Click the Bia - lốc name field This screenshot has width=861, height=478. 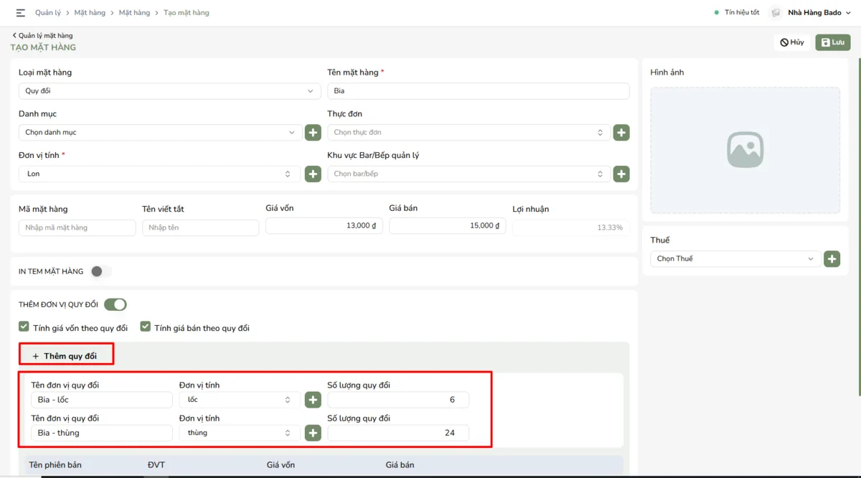[x=102, y=400]
